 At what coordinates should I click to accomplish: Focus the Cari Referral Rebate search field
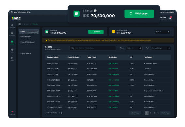pyautogui.click(x=93, y=48)
